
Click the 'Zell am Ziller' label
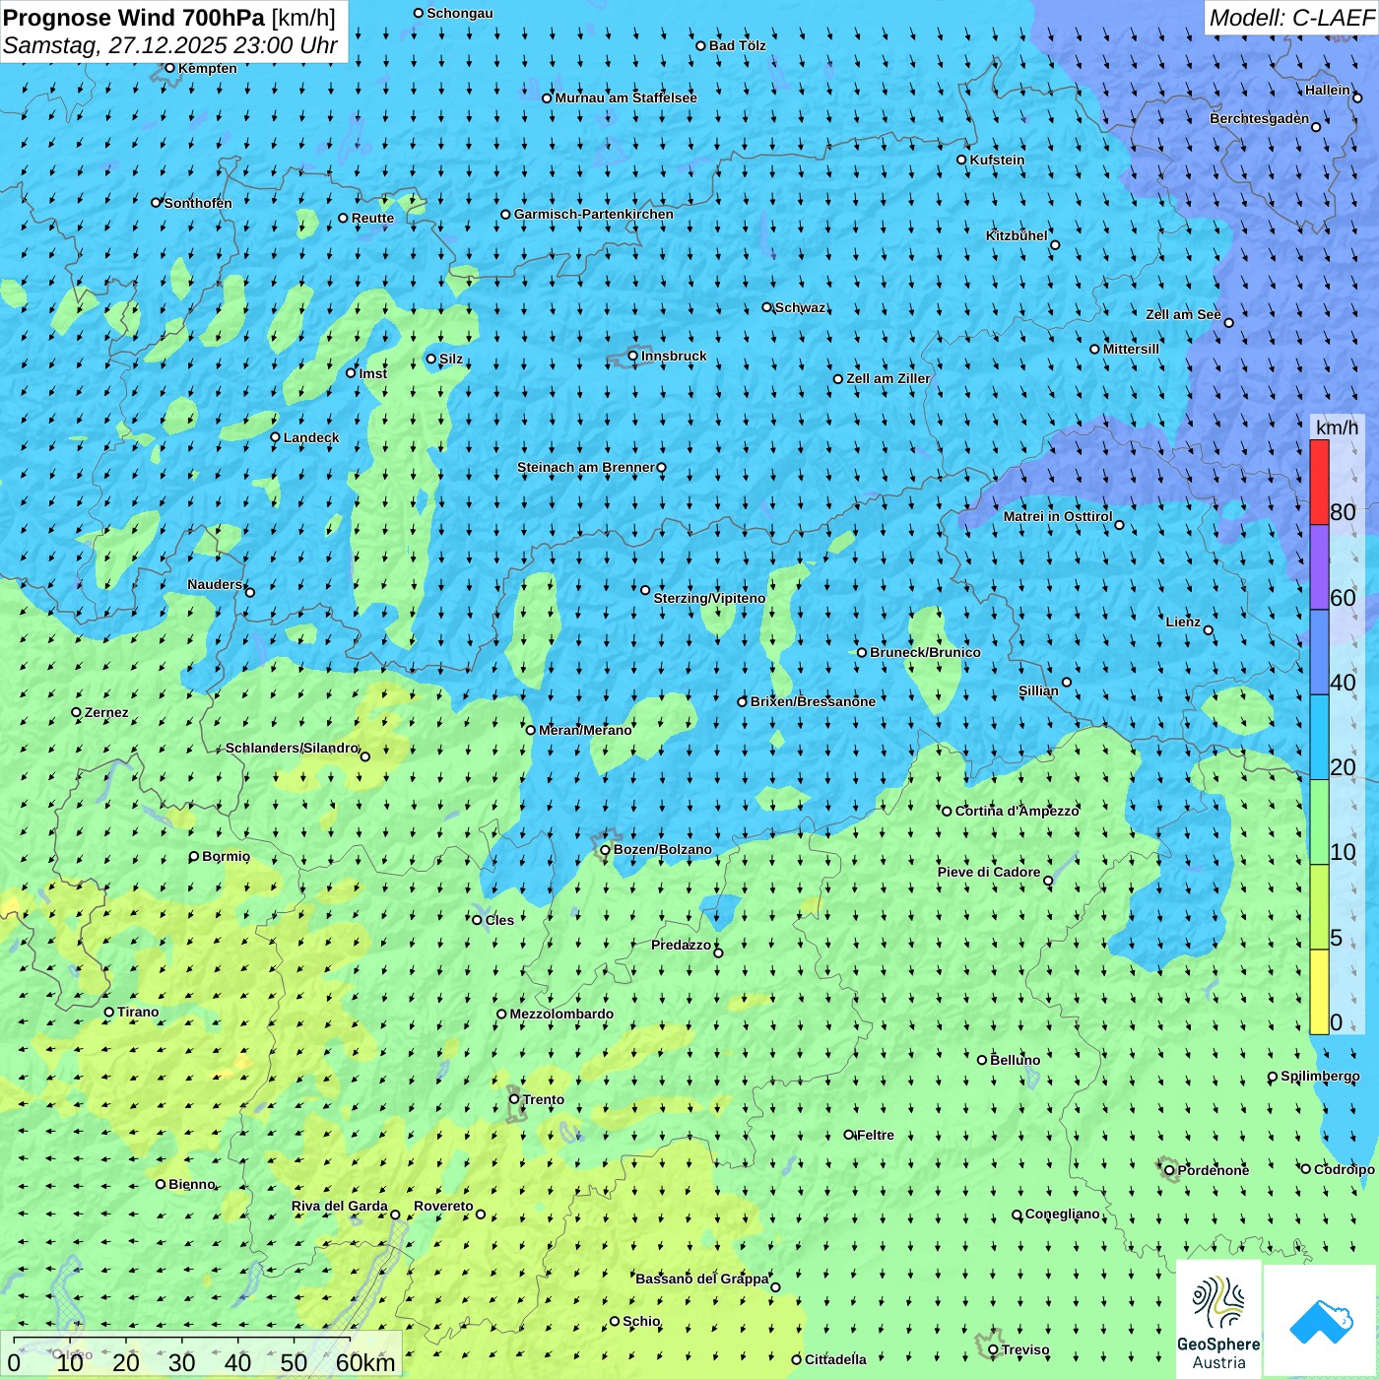[x=888, y=378]
